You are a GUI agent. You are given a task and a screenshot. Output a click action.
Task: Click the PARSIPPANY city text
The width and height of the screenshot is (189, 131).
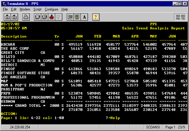(13, 89)
